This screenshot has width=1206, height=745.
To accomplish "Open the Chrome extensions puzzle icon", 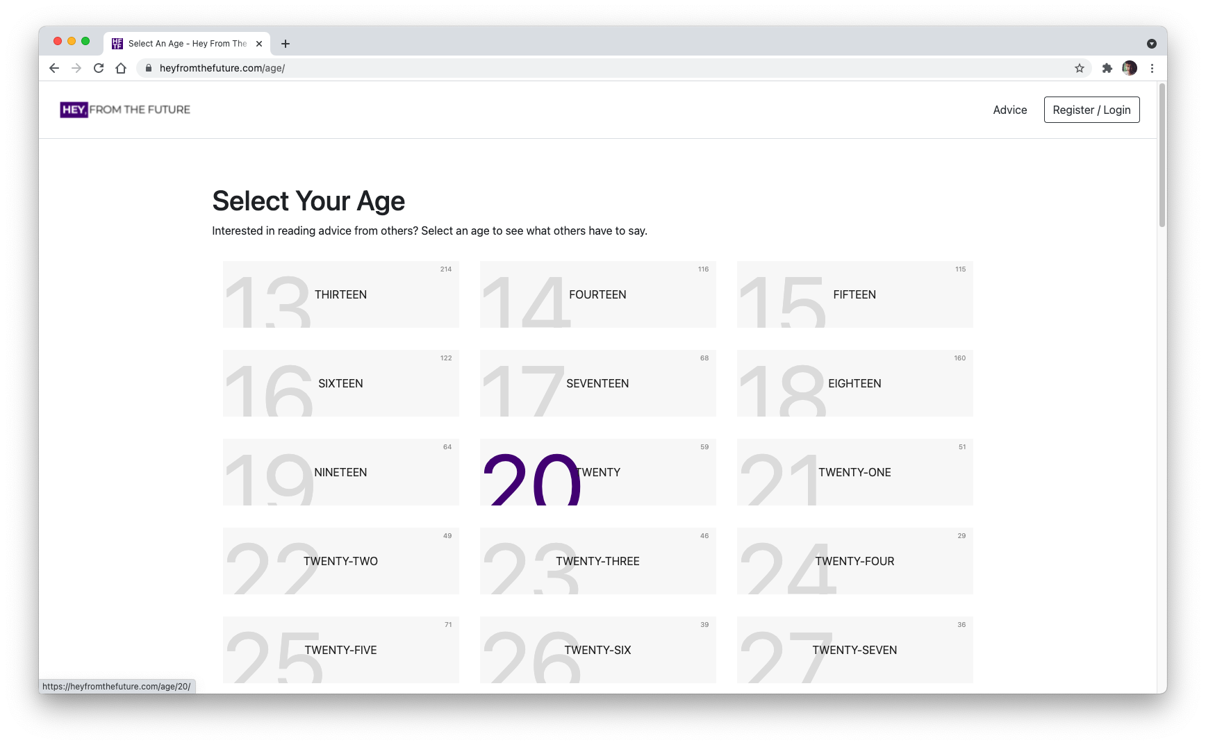I will pos(1107,68).
